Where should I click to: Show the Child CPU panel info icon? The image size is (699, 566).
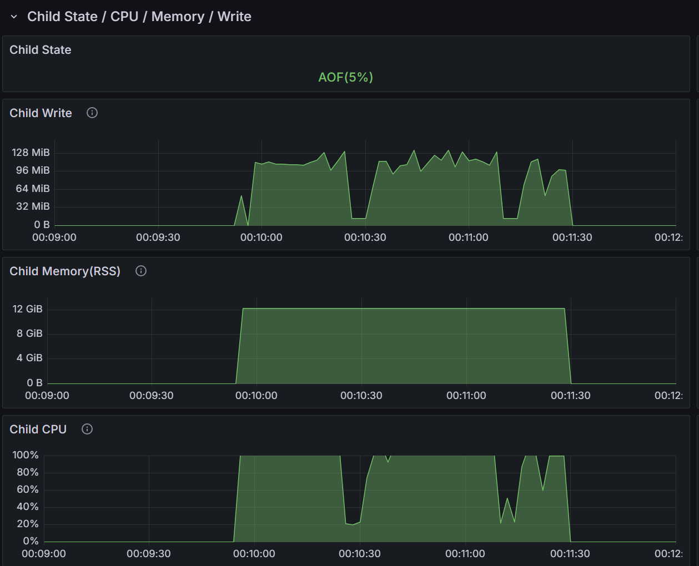(87, 429)
